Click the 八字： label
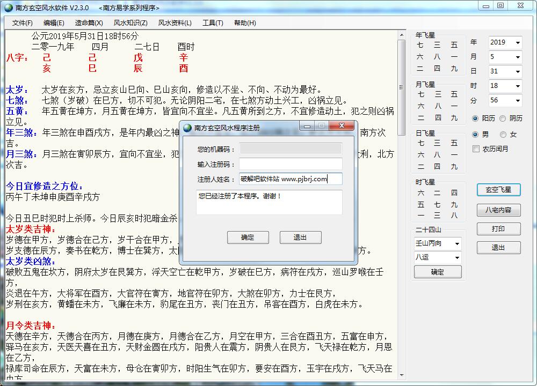 17,57
